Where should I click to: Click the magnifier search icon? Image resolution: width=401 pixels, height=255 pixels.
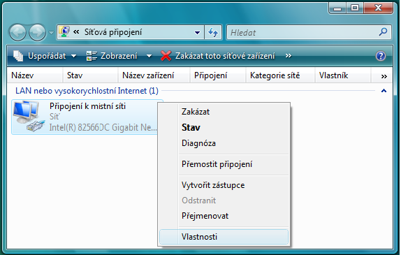tap(383, 32)
